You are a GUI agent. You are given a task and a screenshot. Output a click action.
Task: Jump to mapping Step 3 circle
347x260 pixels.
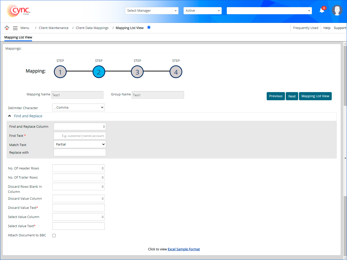pyautogui.click(x=137, y=72)
